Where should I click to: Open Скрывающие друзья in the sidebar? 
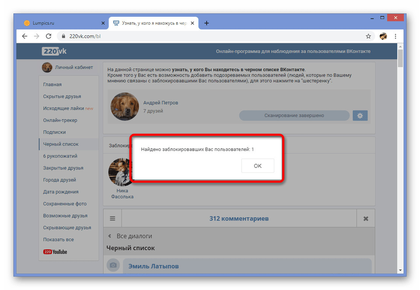coord(67,228)
